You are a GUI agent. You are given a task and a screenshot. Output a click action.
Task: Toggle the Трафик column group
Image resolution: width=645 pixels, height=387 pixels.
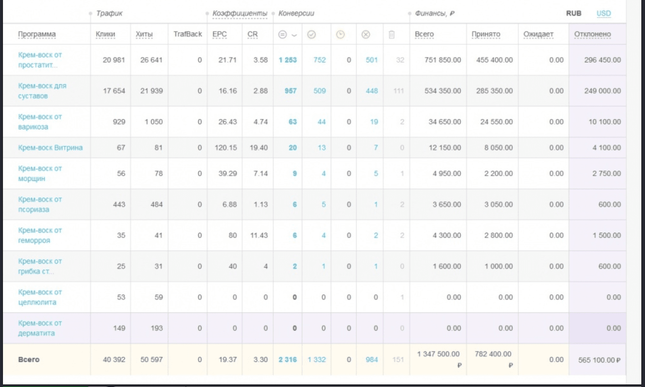point(109,13)
